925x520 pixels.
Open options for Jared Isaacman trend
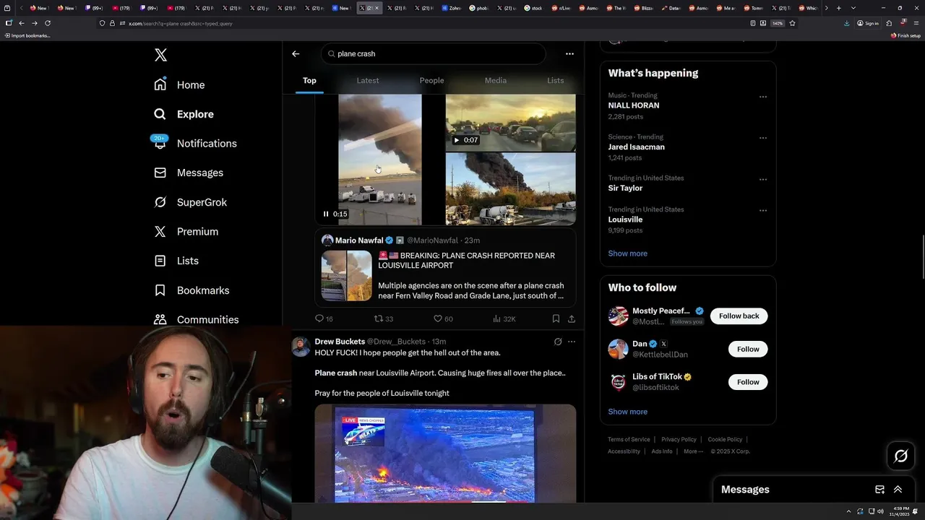pos(762,138)
